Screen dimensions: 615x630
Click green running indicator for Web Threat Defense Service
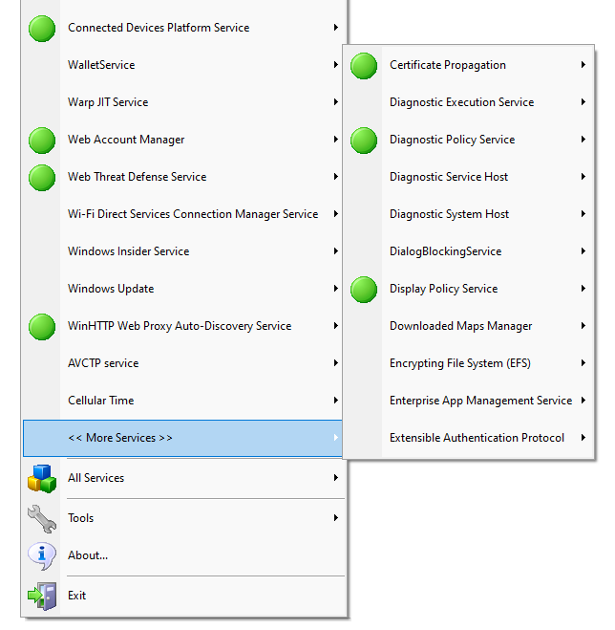pyautogui.click(x=42, y=178)
